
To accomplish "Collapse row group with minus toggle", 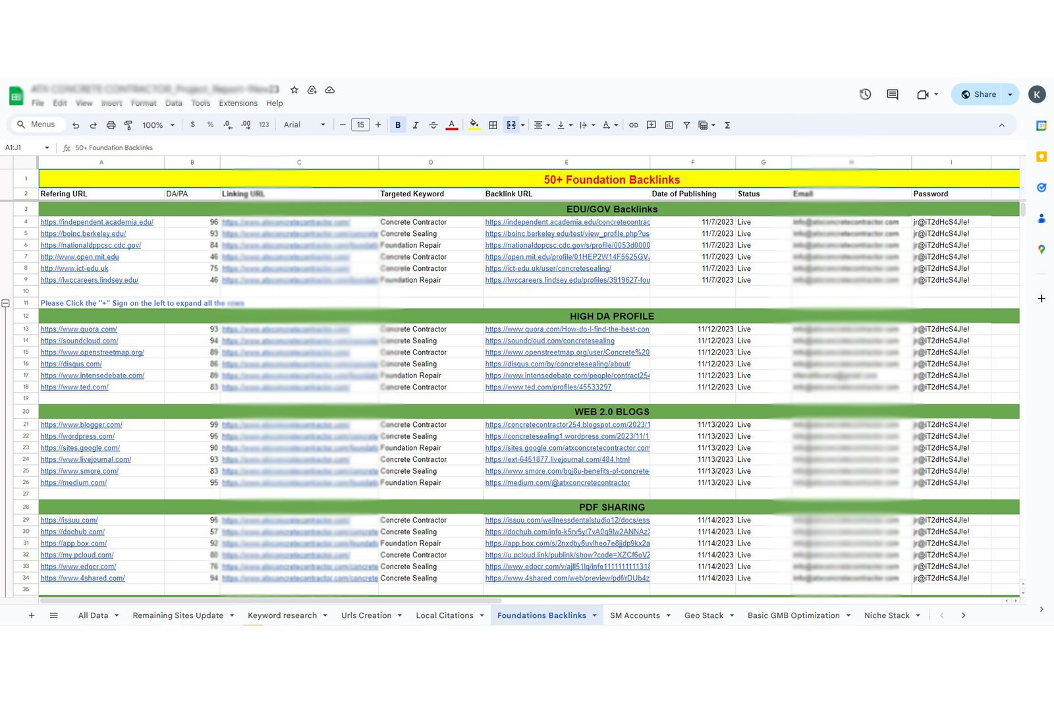I will coord(5,303).
